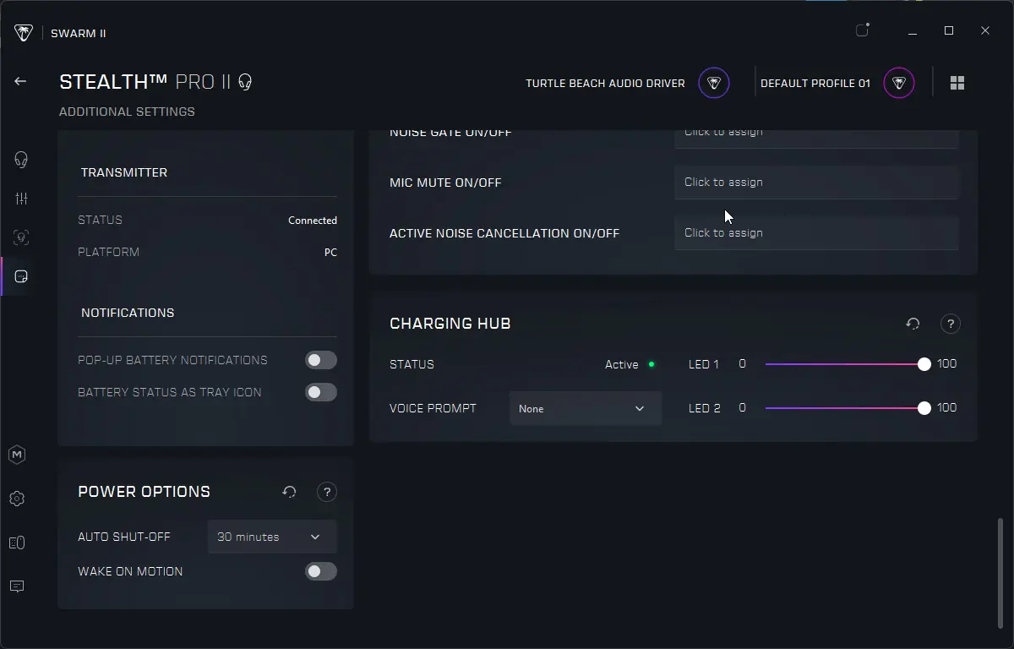Open the equalizer sliders sidebar icon
This screenshot has height=649, width=1014.
point(21,199)
